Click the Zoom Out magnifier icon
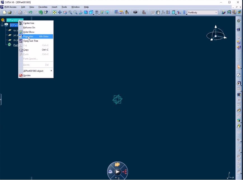The width and height of the screenshot is (243, 180). [76, 13]
